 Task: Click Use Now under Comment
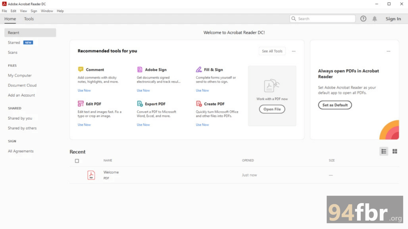pos(84,90)
